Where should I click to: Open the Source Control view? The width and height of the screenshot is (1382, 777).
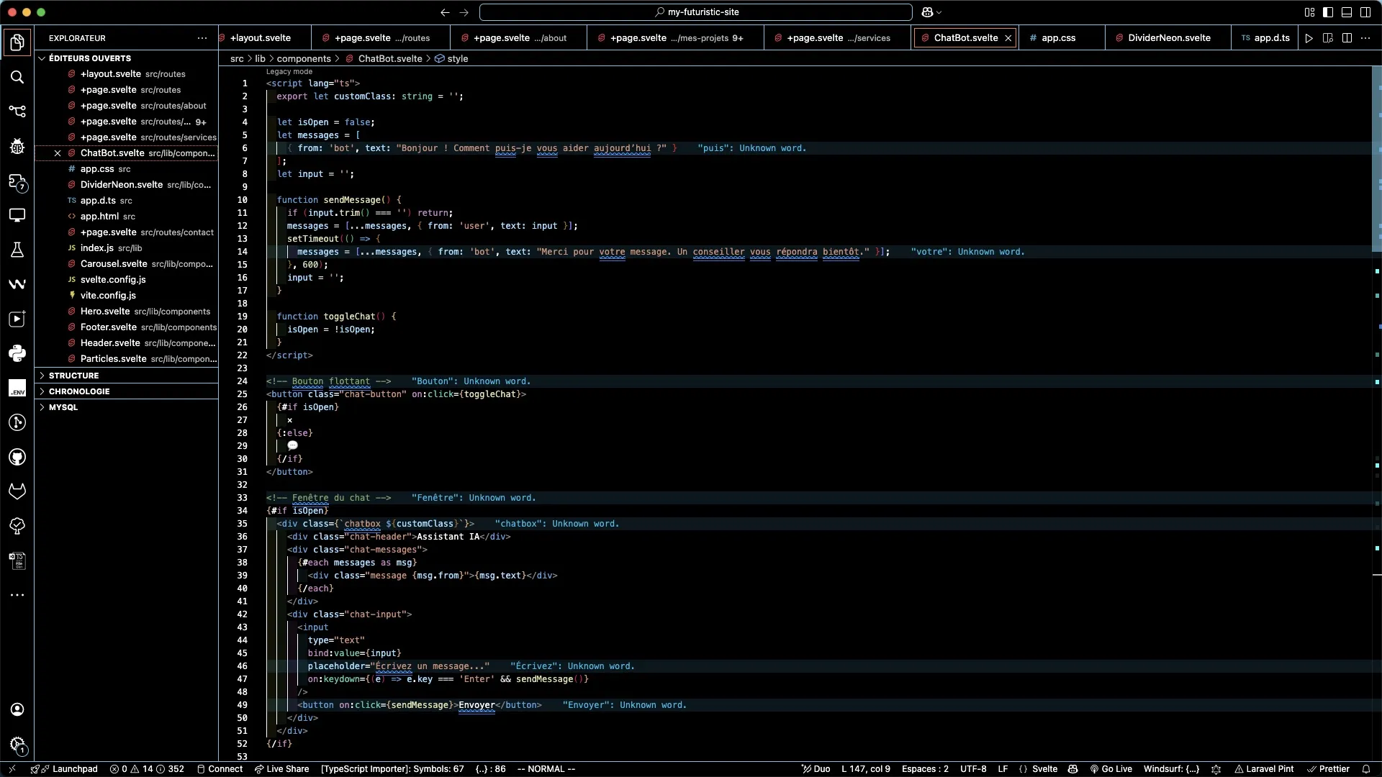point(17,112)
